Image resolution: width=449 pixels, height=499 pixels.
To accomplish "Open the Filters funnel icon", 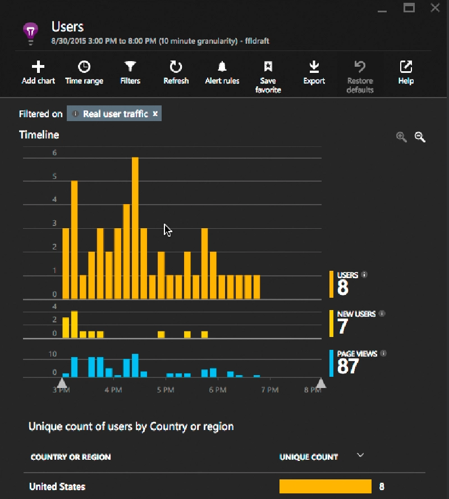I will coord(130,67).
